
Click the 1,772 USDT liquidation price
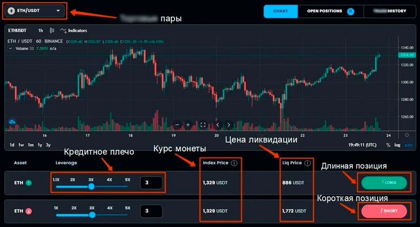click(x=294, y=211)
